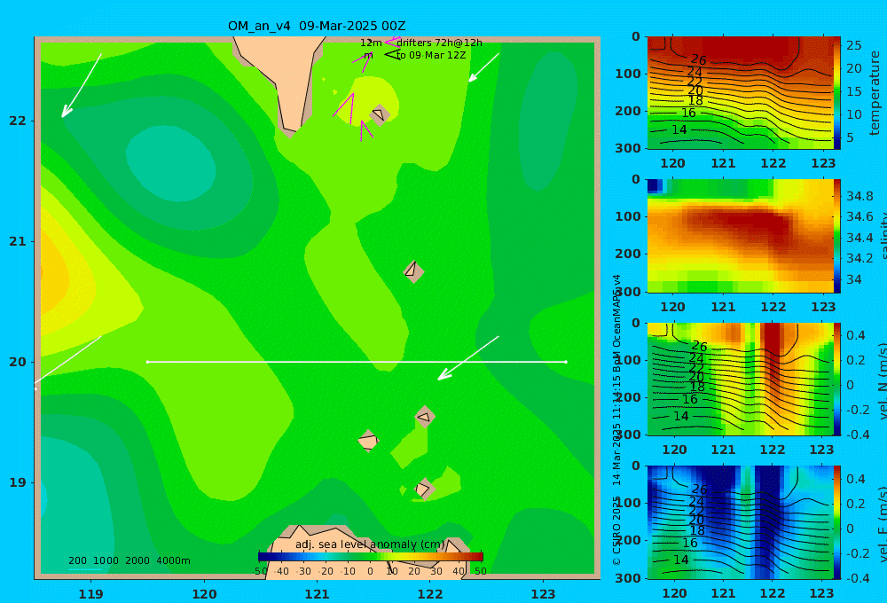This screenshot has height=603, width=887.
Task: Click the vel. N section panel
Action: 740,379
